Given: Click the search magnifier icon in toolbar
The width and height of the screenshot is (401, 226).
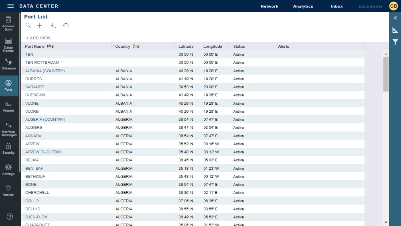Looking at the screenshot, I should pyautogui.click(x=28, y=25).
